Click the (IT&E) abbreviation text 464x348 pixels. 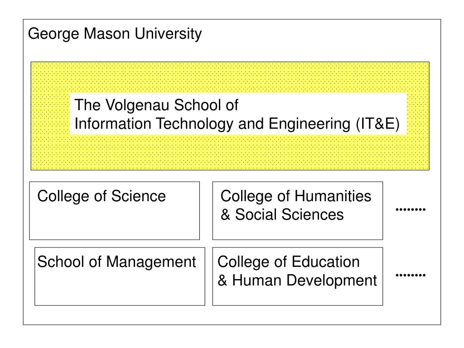tap(378, 124)
